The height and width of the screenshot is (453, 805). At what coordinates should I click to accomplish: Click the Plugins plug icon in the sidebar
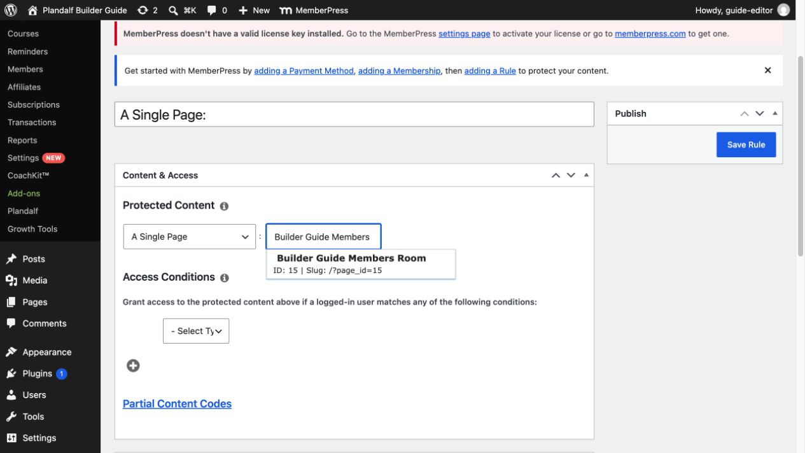click(11, 373)
